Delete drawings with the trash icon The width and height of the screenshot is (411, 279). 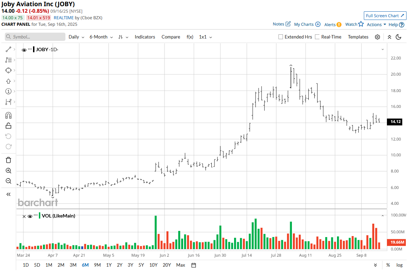click(8, 160)
